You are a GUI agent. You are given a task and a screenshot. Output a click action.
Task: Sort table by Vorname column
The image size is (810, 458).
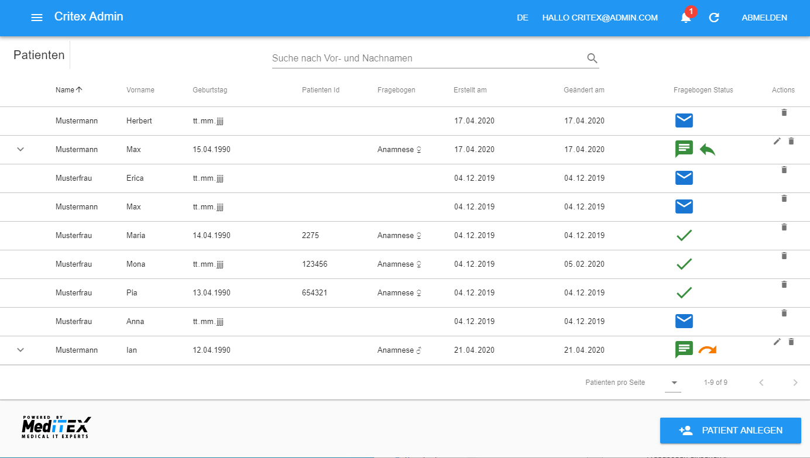140,90
